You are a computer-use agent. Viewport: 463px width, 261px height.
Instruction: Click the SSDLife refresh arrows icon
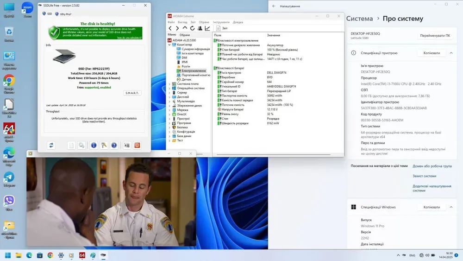(x=51, y=145)
